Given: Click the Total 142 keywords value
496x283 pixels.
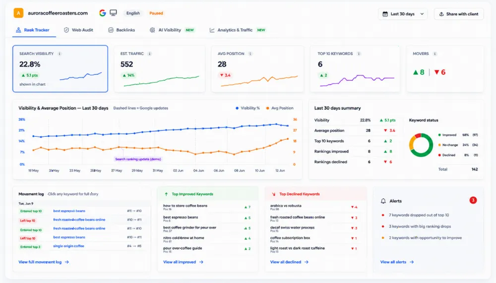Looking at the screenshot, I should tap(475, 170).
